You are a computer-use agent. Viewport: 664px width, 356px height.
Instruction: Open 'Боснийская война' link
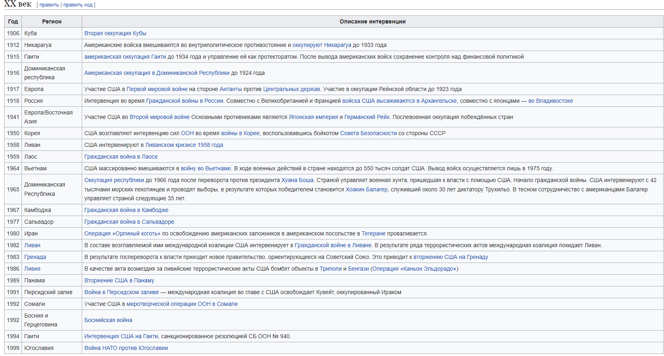[108, 320]
